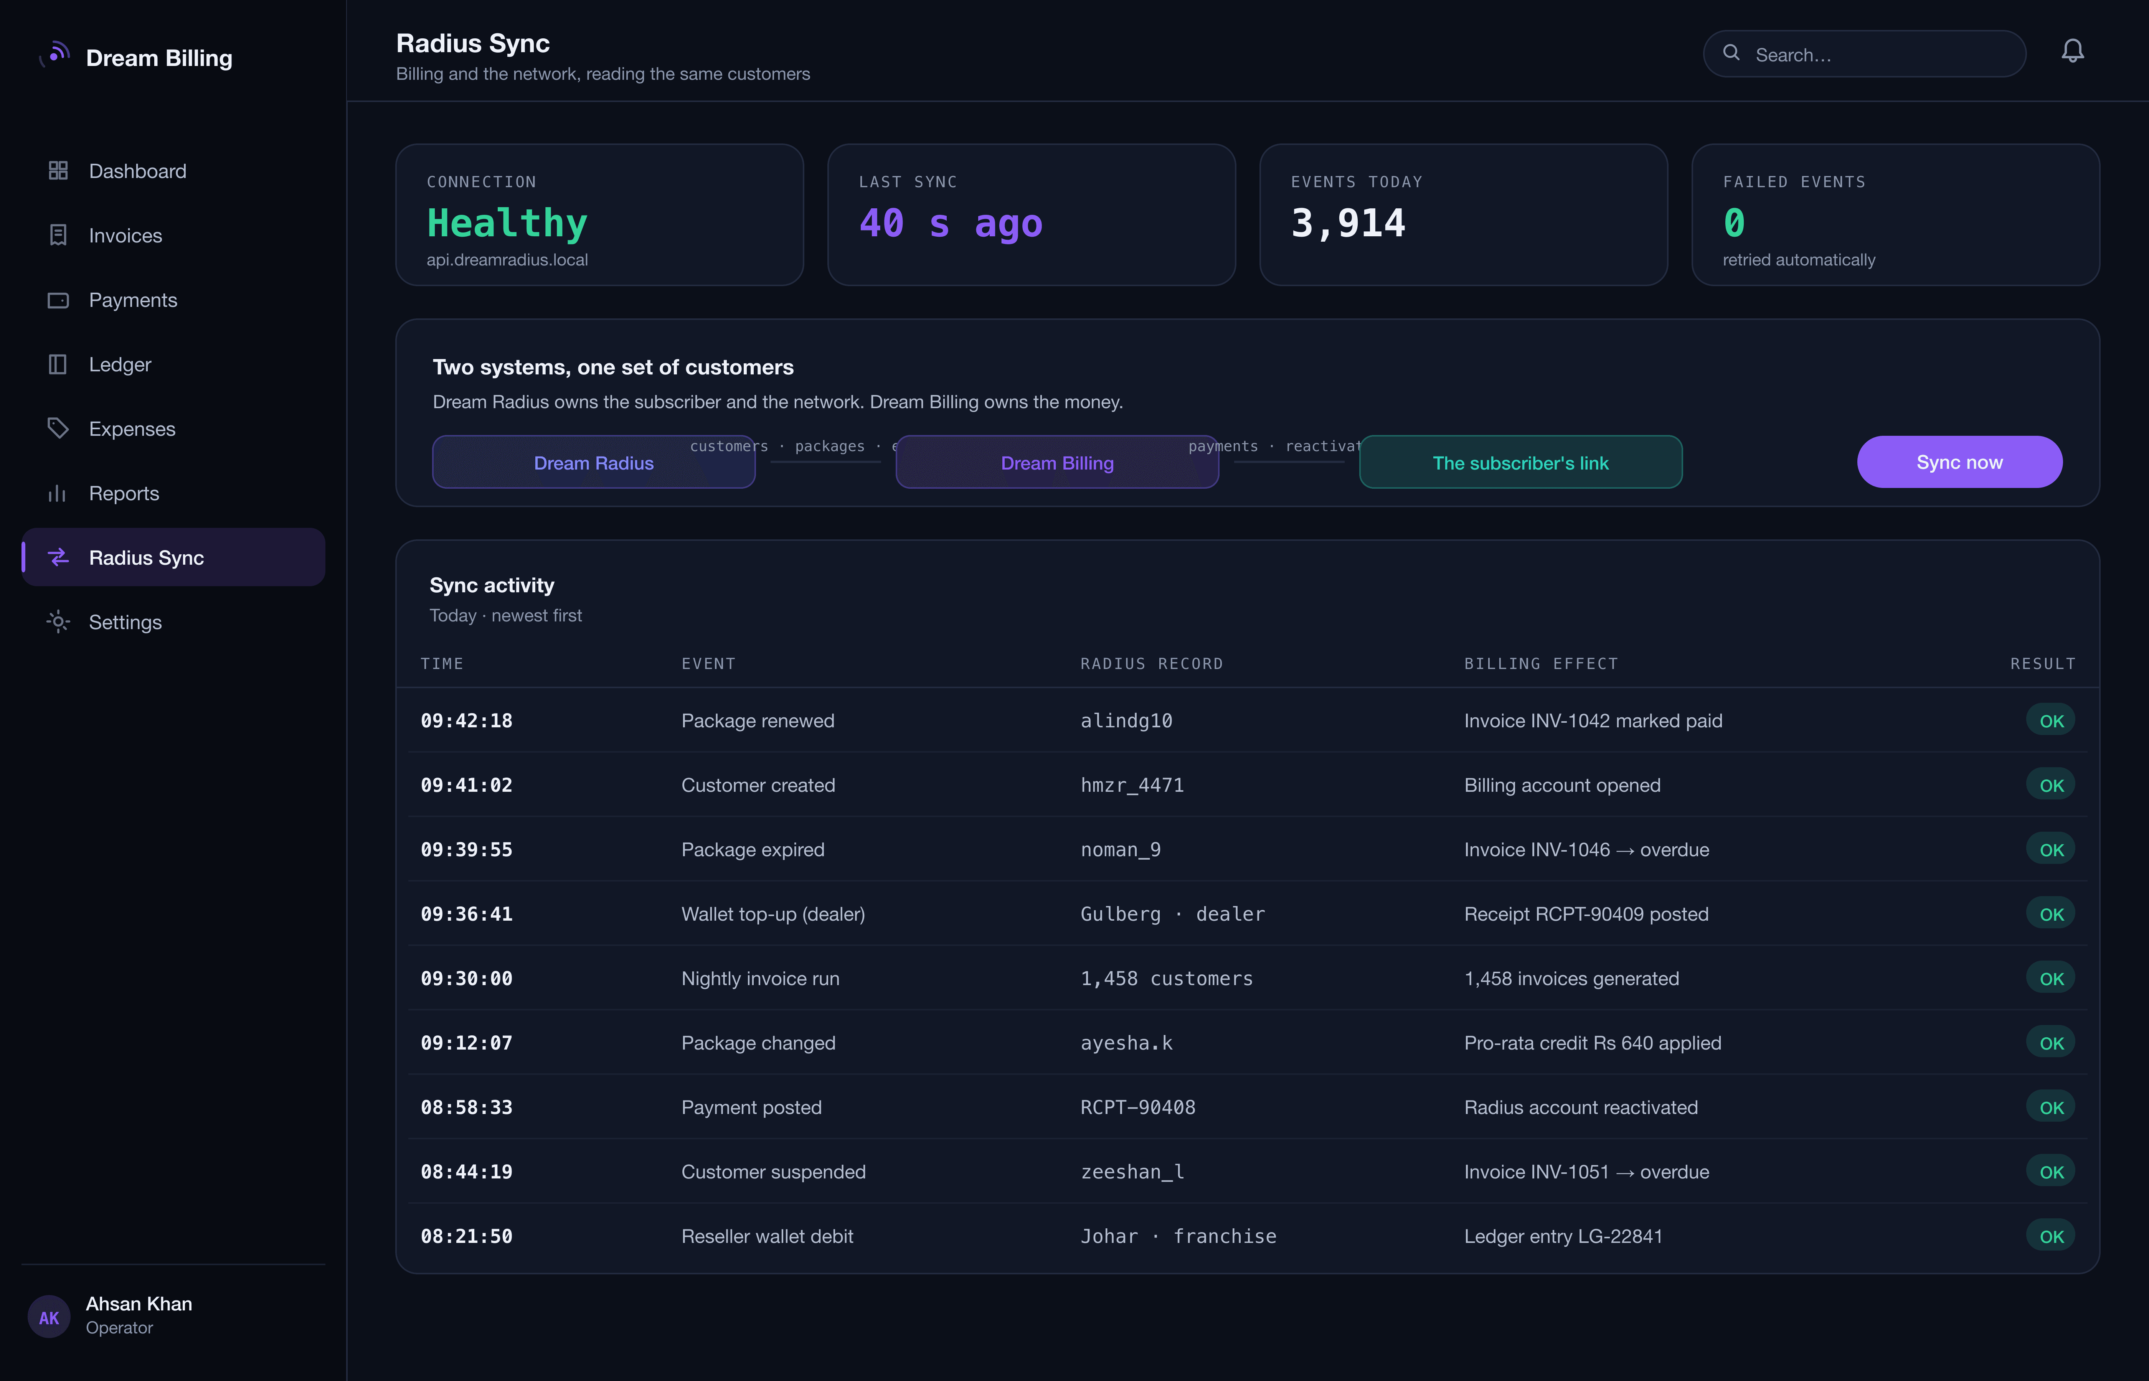Click the Reports bar chart icon
This screenshot has width=2149, height=1381.
[x=58, y=493]
